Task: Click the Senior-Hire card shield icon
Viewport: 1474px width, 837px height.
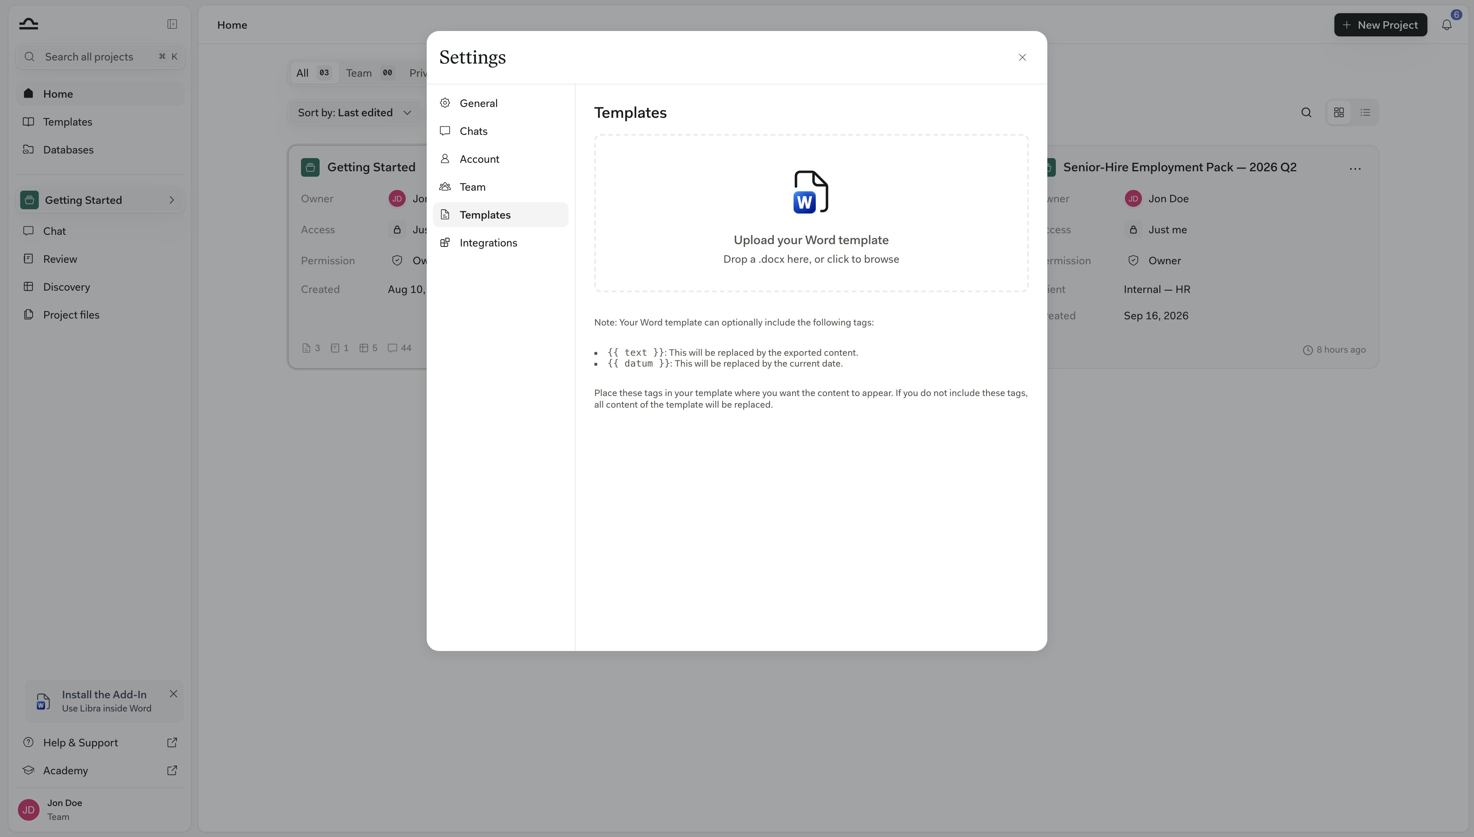Action: pos(1133,260)
